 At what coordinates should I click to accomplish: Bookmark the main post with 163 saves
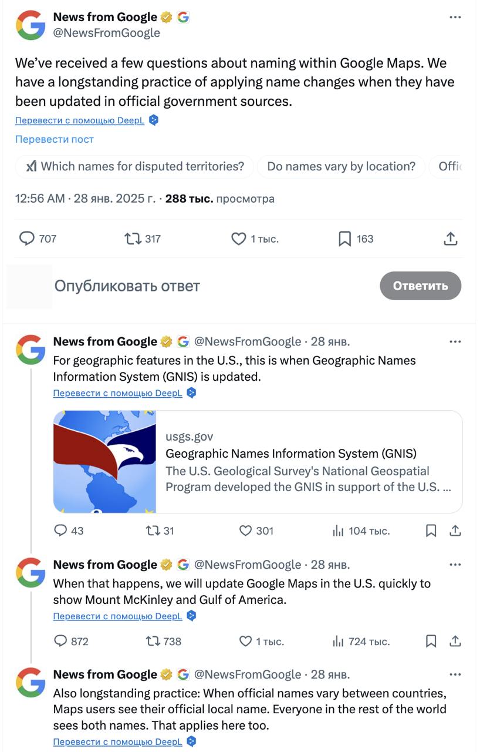pyautogui.click(x=344, y=239)
